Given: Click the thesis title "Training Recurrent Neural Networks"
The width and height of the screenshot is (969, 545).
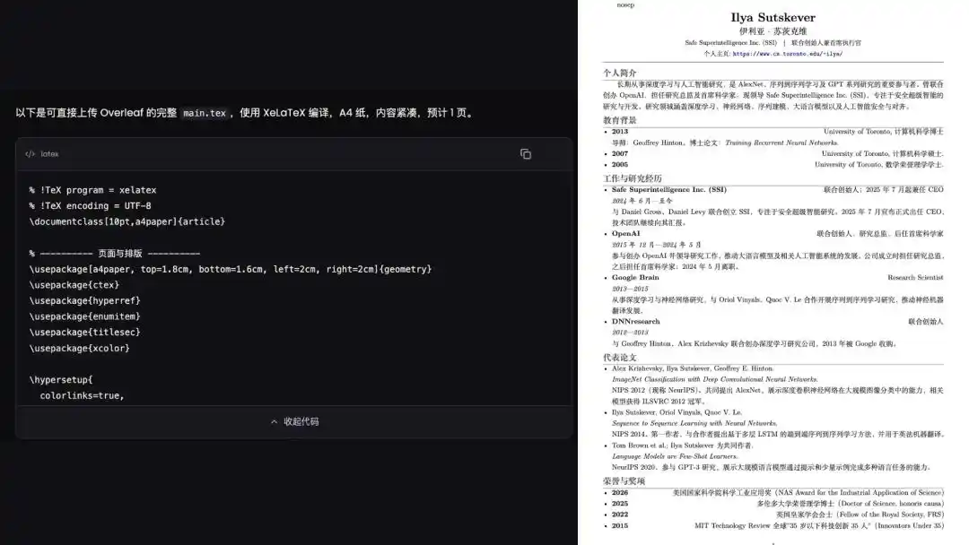Looking at the screenshot, I should click(x=781, y=143).
